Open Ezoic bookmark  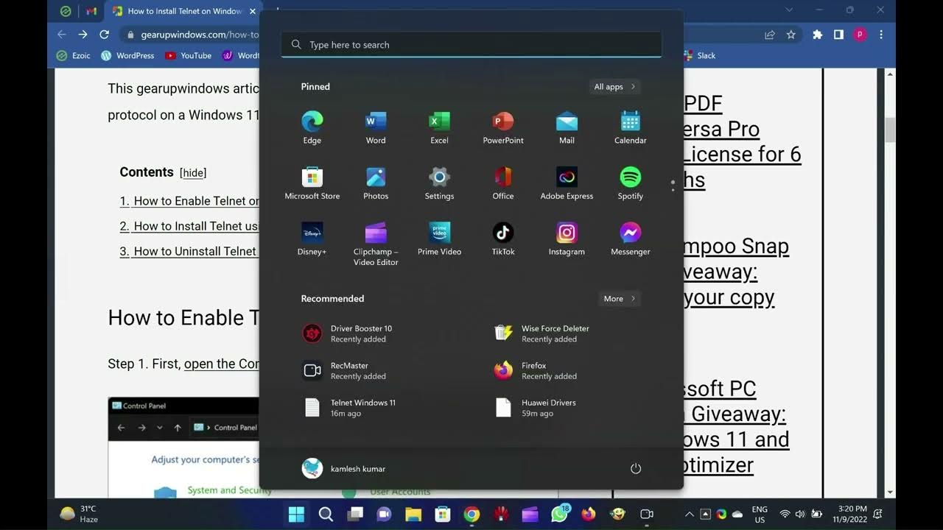[x=74, y=55]
